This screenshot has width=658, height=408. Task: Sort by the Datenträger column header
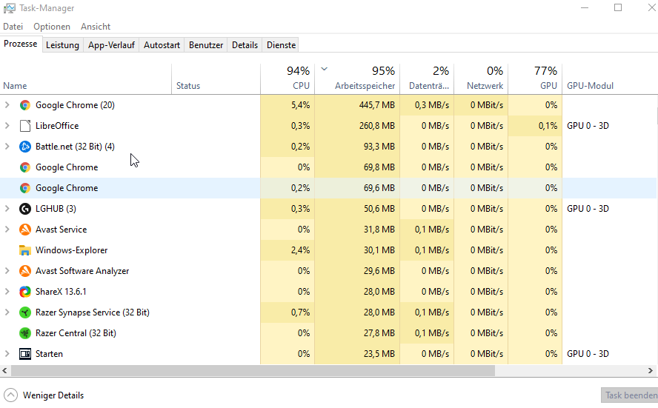[427, 79]
